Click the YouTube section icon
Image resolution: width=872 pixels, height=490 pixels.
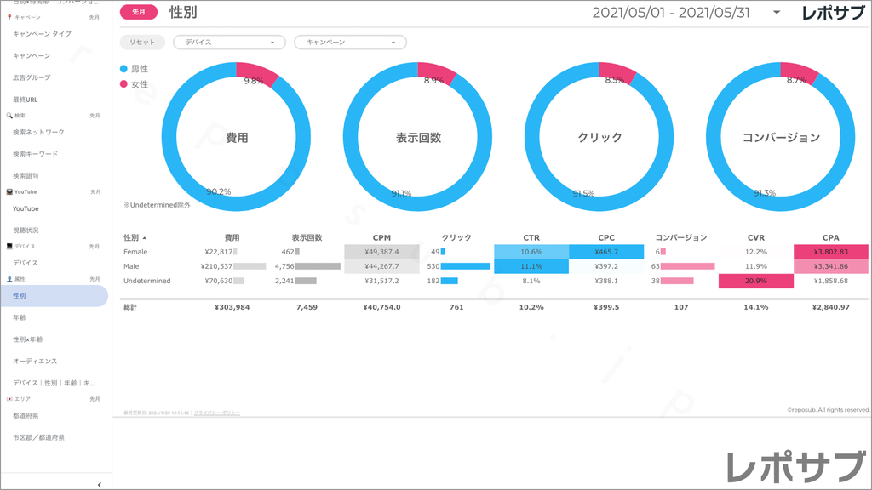coord(9,191)
